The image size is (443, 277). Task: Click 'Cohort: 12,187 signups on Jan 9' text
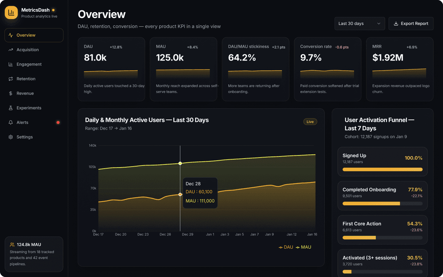(376, 137)
